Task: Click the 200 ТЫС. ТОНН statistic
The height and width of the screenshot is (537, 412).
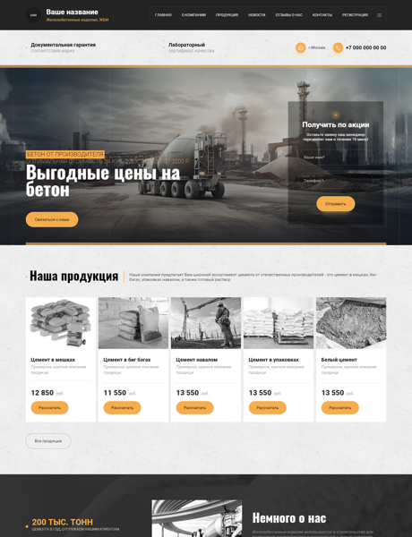Action: click(x=63, y=523)
